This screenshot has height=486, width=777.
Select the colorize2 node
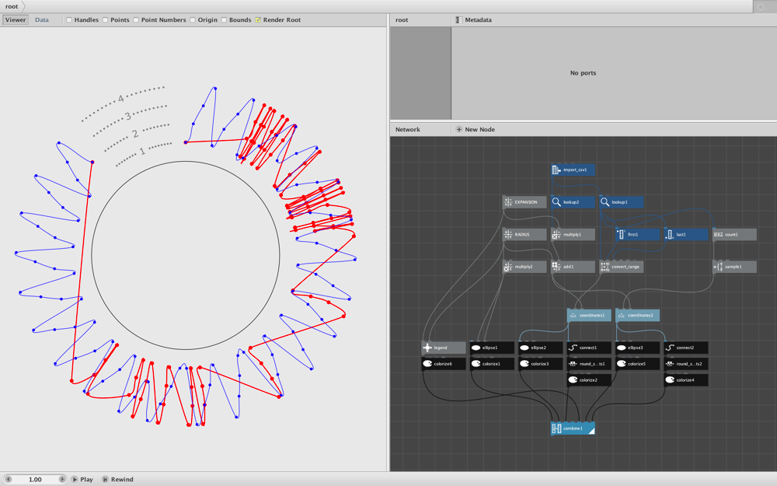(x=589, y=380)
